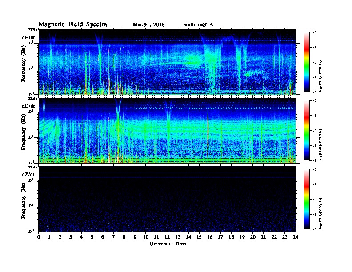Click the "14" hour tick on the time axis

tap(188, 237)
